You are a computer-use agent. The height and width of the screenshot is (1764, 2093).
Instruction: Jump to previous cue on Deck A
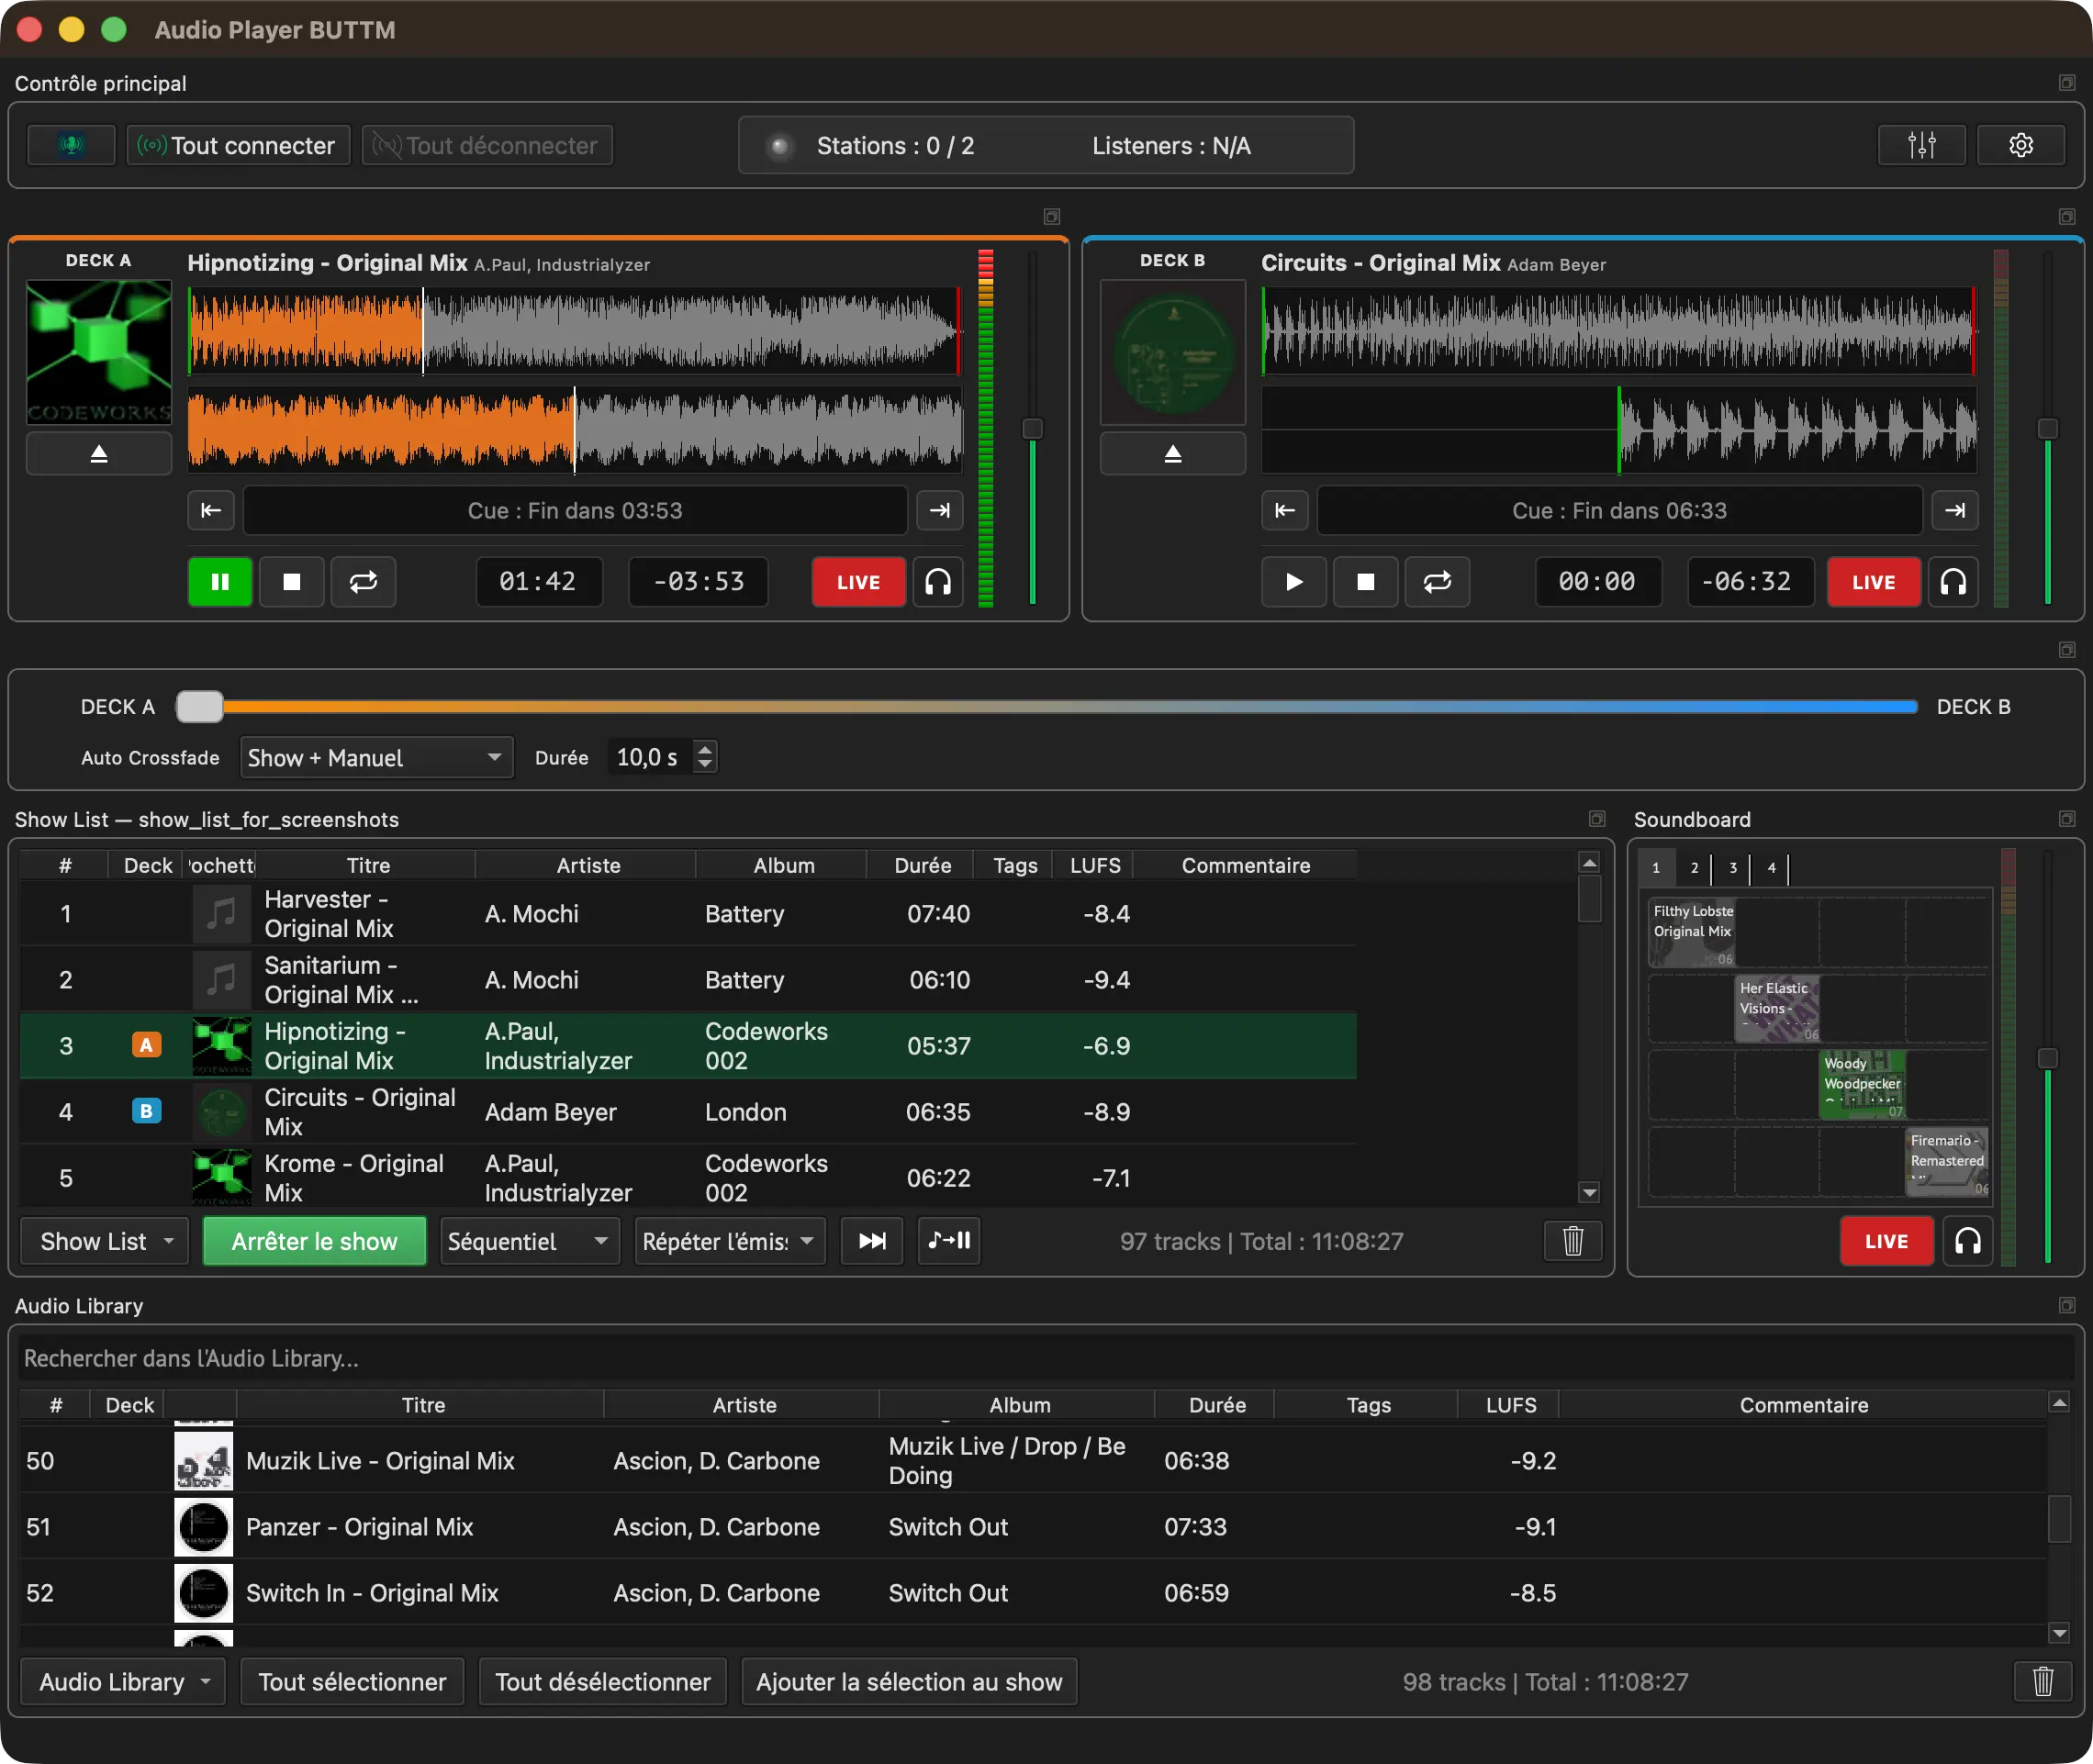(x=211, y=510)
